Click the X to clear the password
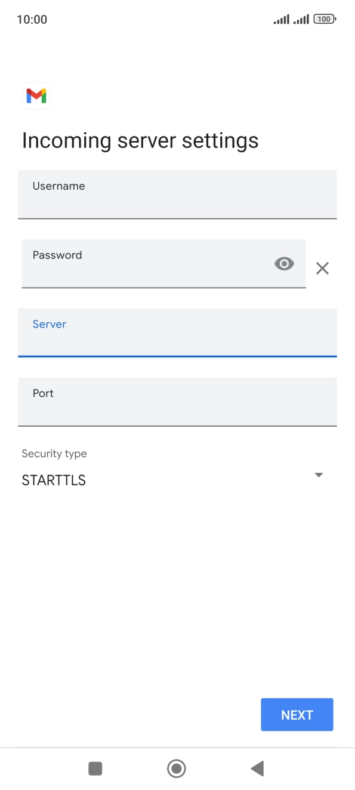The image size is (355, 790). pos(323,268)
